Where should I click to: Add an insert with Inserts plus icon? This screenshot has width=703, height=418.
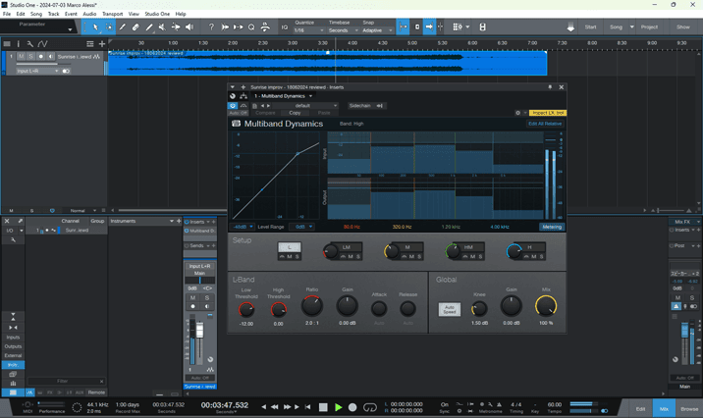point(213,222)
